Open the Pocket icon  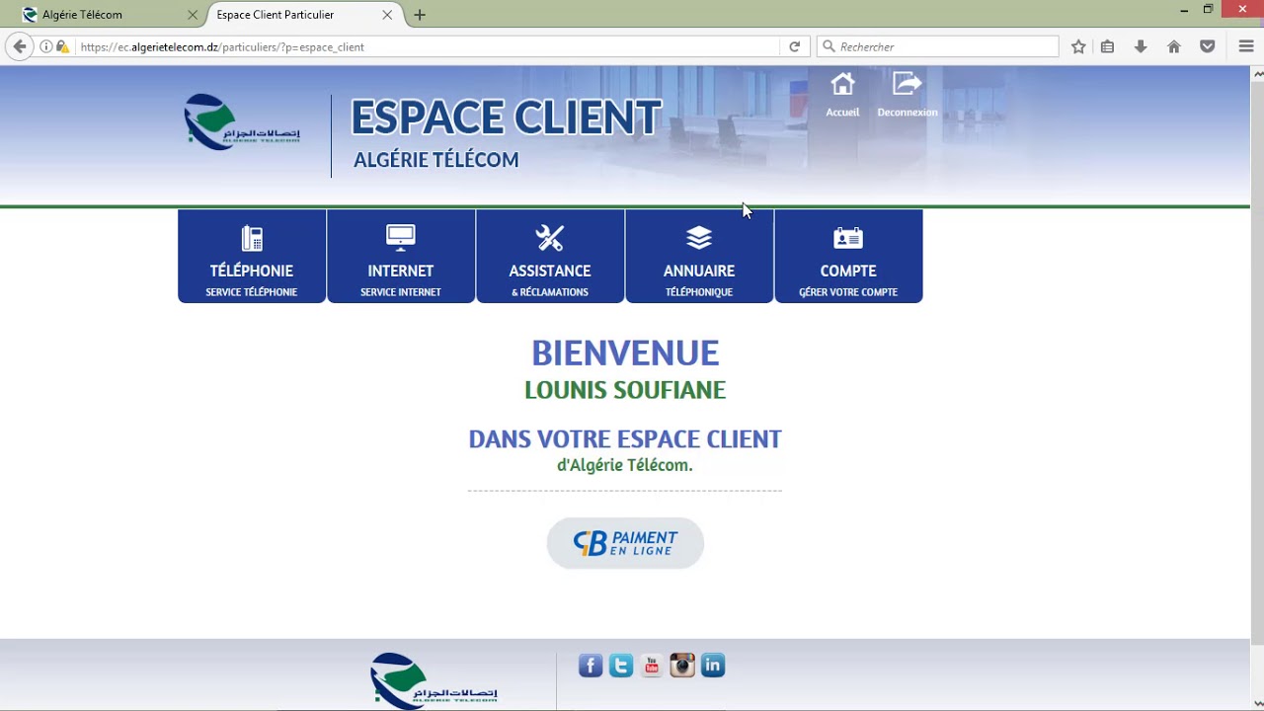pyautogui.click(x=1207, y=46)
